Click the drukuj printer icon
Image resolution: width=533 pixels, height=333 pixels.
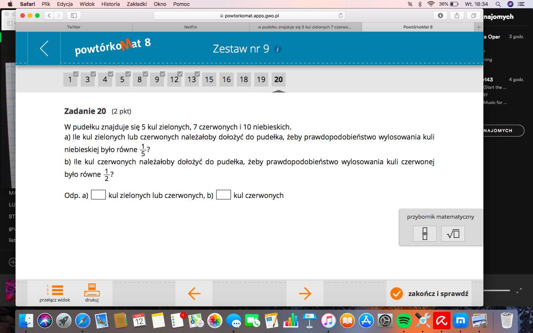pos(92,290)
